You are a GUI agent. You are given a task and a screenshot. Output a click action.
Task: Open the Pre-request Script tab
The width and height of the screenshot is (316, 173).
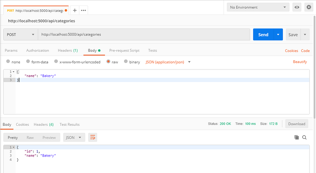124,50
